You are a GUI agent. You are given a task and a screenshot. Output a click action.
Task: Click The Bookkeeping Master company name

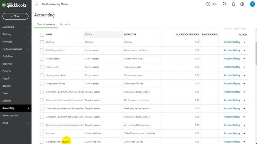(x=55, y=4)
